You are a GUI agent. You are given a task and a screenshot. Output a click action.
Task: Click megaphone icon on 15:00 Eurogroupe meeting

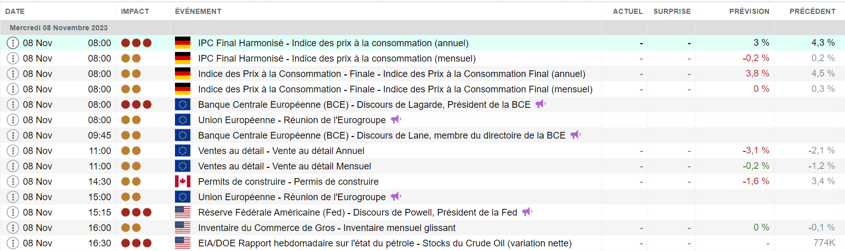pos(396,197)
